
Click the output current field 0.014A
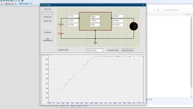point(118,21)
